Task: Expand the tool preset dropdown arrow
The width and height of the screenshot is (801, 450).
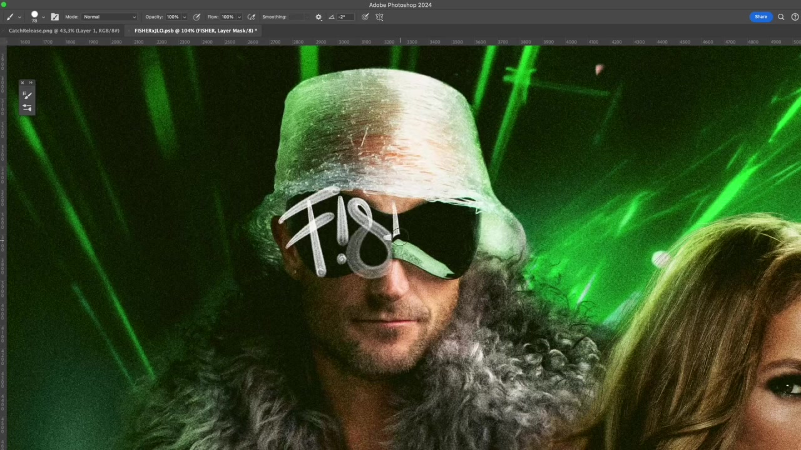Action: [19, 17]
